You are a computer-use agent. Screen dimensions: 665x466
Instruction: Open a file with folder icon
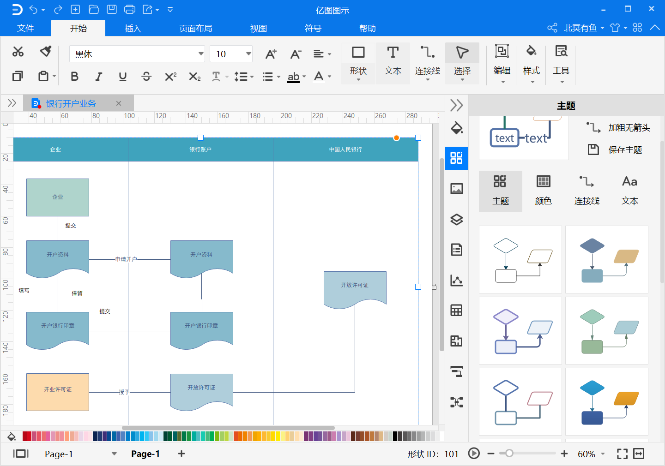(94, 9)
